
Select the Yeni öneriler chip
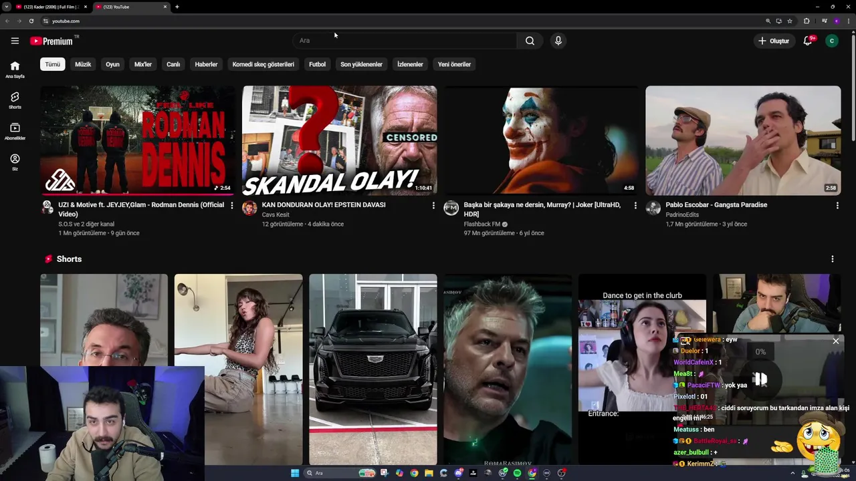(454, 64)
